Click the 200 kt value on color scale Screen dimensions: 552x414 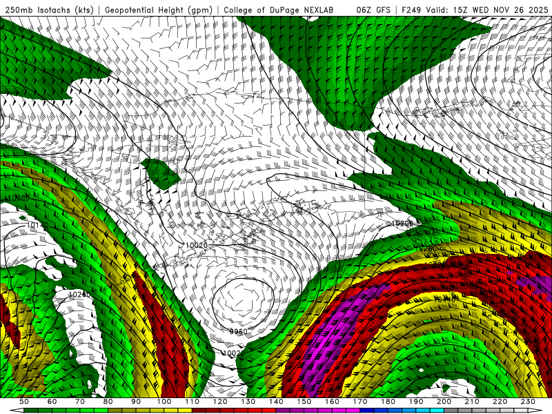(444, 402)
